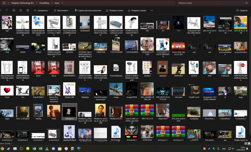
Task: Go to the Kingston Technology (F:) breadcrumb
Action: (x=23, y=3)
